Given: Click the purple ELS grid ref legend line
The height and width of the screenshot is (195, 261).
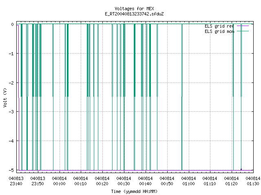Looking at the screenshot, I should click(243, 26).
